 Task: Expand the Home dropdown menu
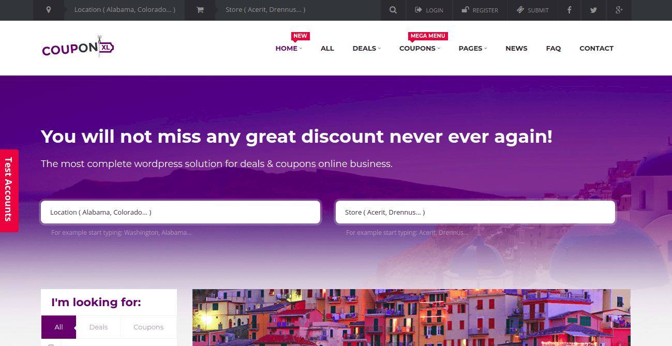coord(289,48)
